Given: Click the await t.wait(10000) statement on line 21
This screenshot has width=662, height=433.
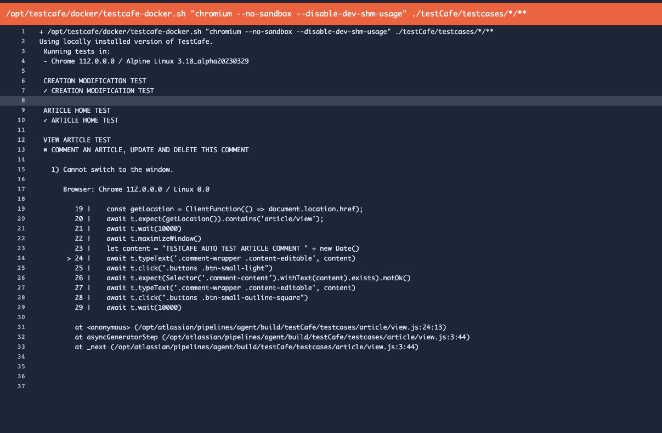Looking at the screenshot, I should (144, 228).
